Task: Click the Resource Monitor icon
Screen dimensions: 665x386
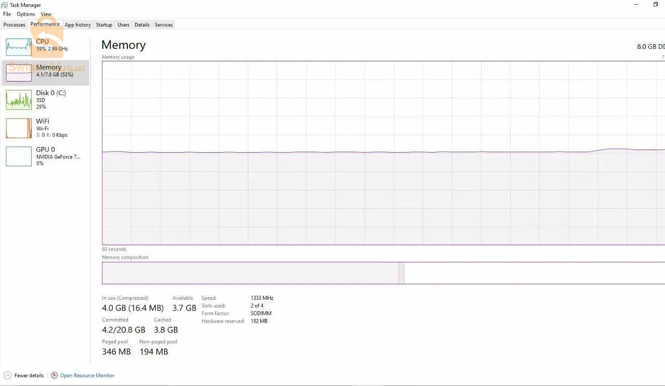Action: tap(55, 376)
